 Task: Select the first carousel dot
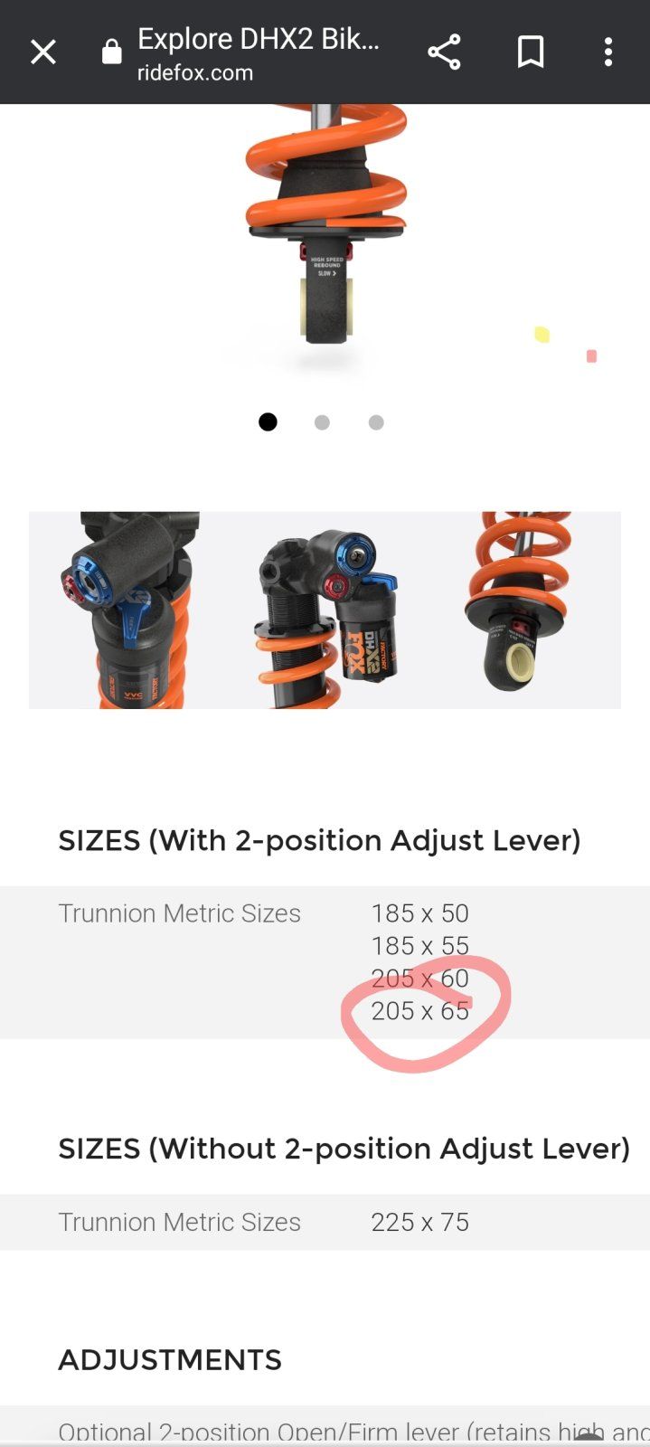pos(268,422)
